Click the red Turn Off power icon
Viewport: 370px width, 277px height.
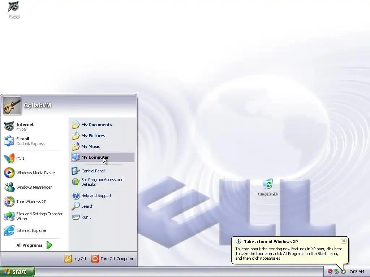[95, 258]
